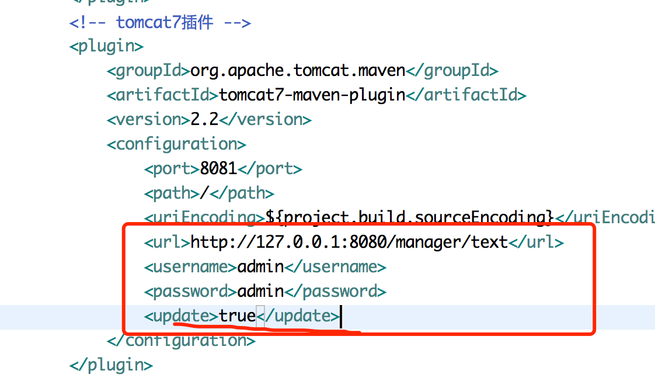This screenshot has width=655, height=381.
Task: Click the opening configuration tag
Action: point(176,144)
